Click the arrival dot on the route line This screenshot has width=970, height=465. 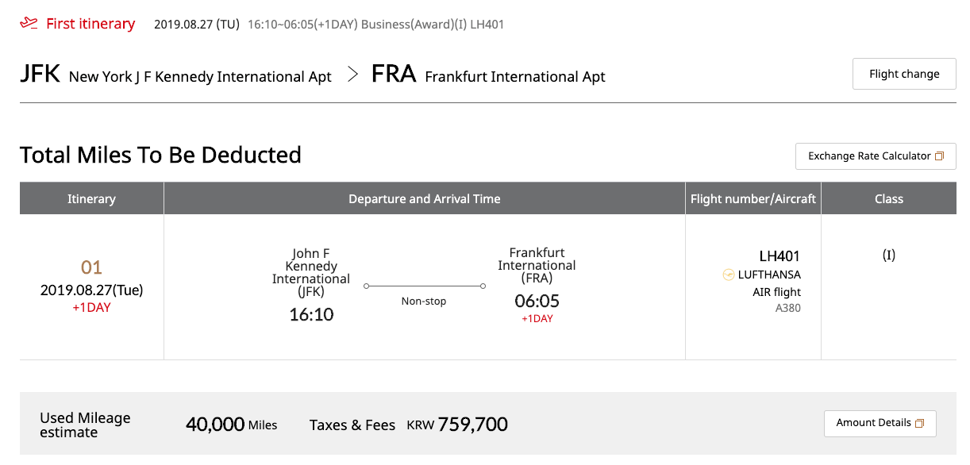pyautogui.click(x=483, y=286)
